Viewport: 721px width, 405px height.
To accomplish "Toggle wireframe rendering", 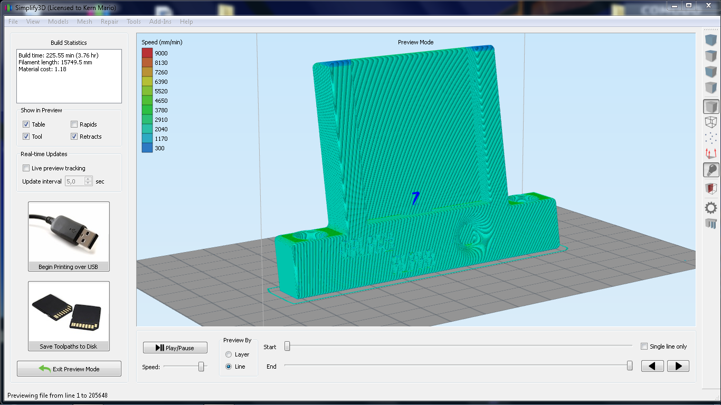I will click(711, 122).
